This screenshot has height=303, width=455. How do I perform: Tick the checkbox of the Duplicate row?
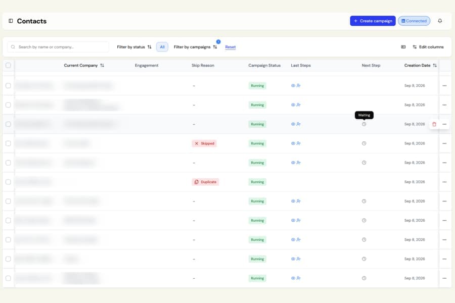pos(8,182)
